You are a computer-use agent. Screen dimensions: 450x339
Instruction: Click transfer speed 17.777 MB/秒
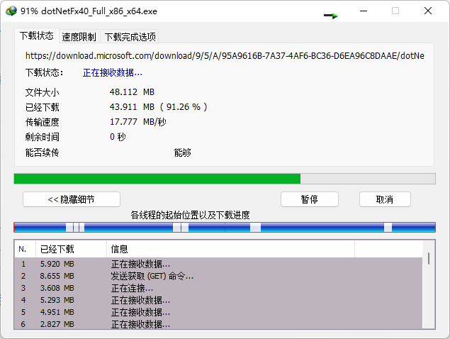[x=137, y=122]
